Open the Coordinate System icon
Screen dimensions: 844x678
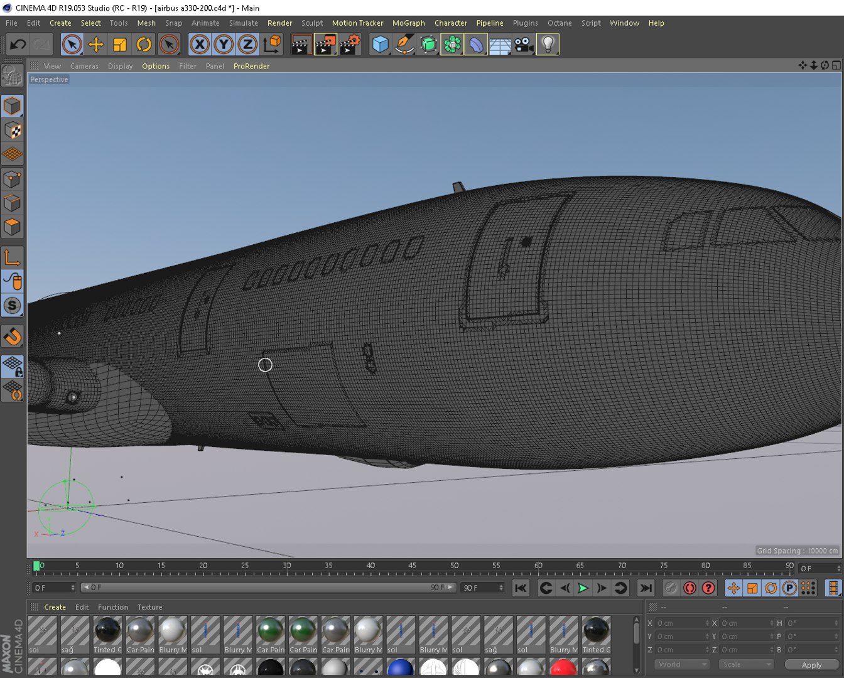click(x=272, y=44)
